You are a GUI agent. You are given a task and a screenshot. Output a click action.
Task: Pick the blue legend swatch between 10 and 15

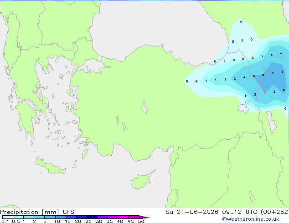61,217
